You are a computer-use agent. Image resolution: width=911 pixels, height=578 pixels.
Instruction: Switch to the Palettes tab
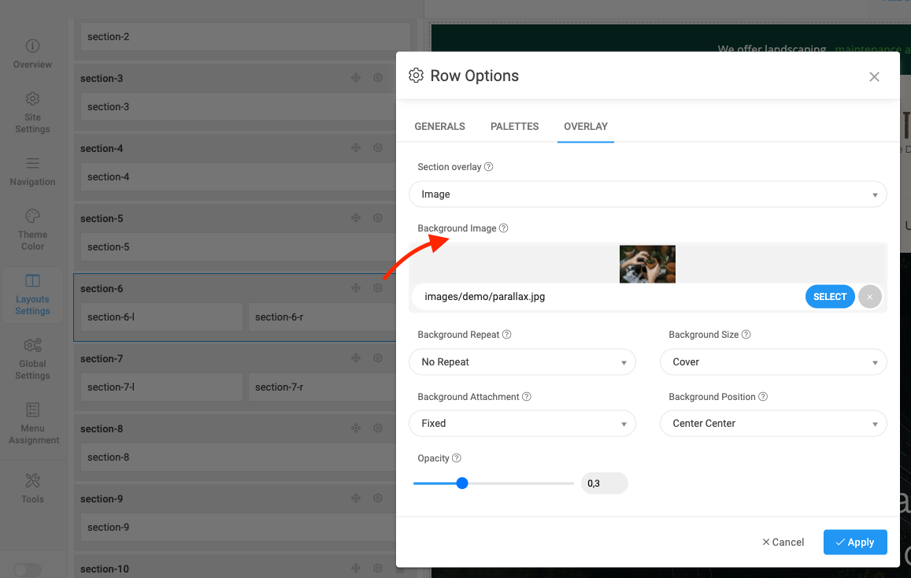pyautogui.click(x=514, y=126)
